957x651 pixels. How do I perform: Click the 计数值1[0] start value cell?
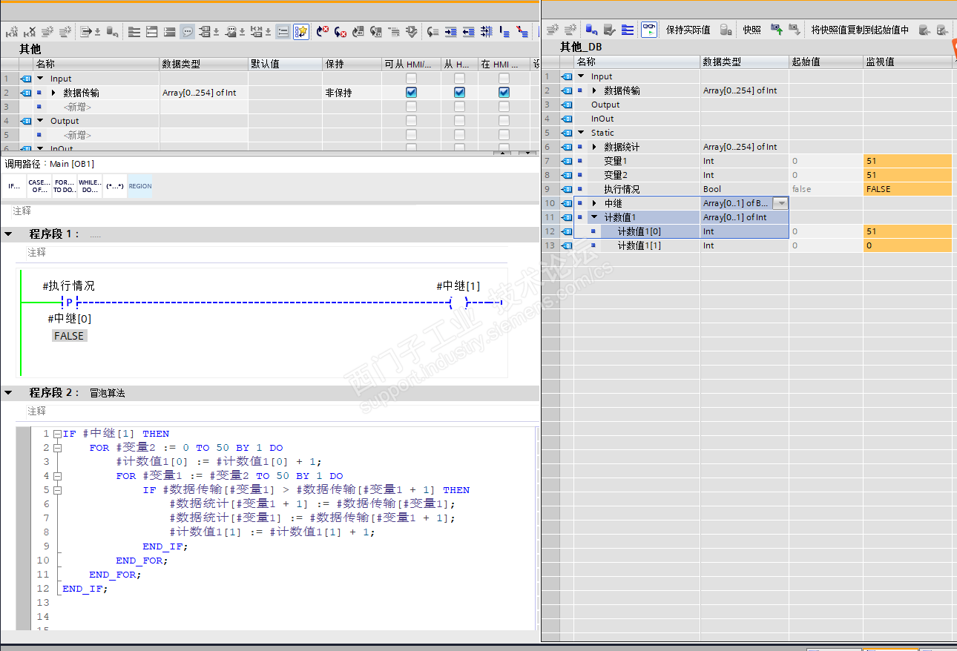click(825, 231)
